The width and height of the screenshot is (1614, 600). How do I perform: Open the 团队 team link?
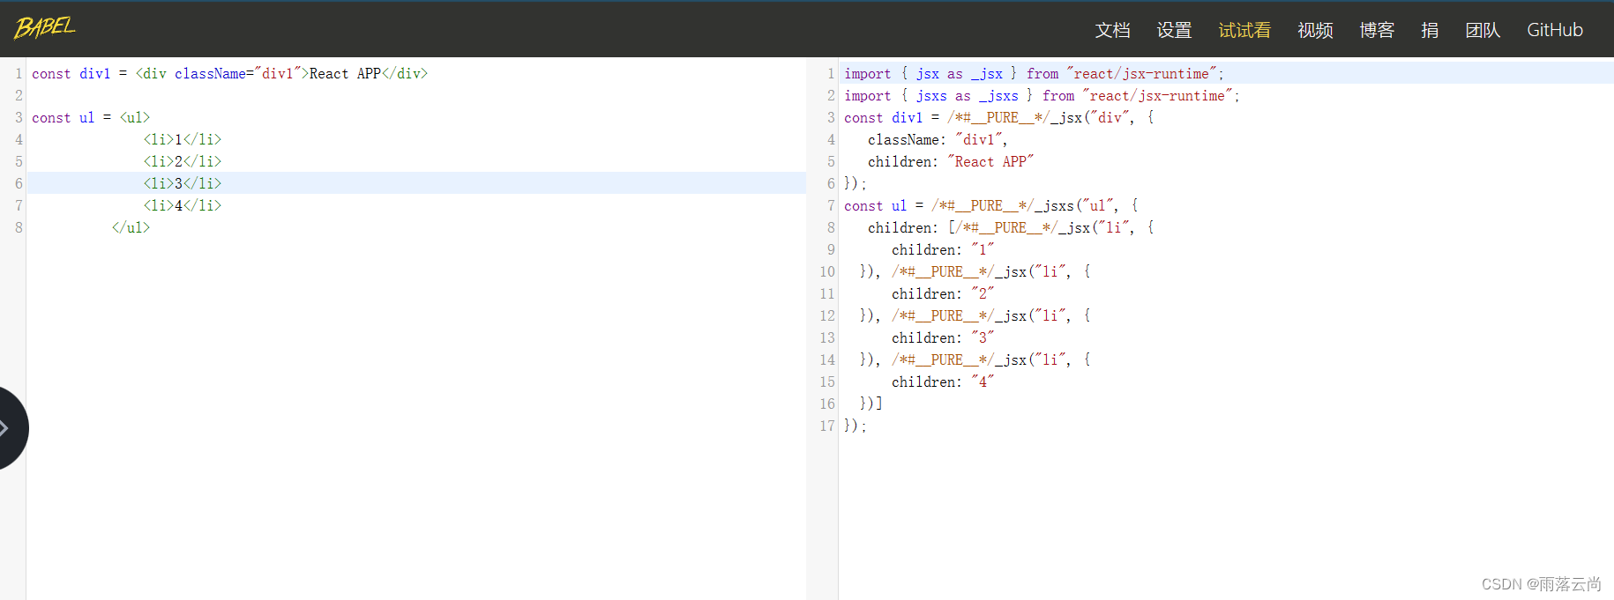click(1483, 30)
